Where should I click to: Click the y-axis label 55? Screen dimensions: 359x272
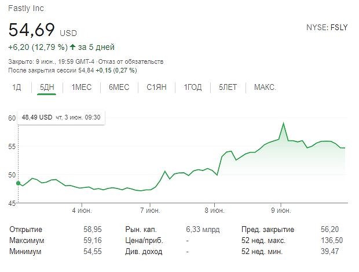click(x=12, y=147)
